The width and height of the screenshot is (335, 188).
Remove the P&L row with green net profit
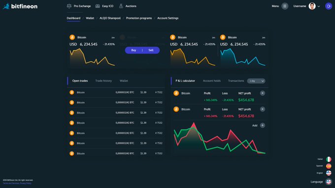[263, 93]
